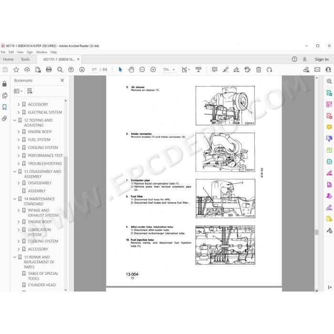Close the Bookmarks panel
This screenshot has height=334, width=334.
62,80
